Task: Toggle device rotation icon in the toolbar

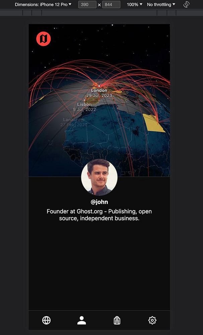Action: (x=186, y=4)
